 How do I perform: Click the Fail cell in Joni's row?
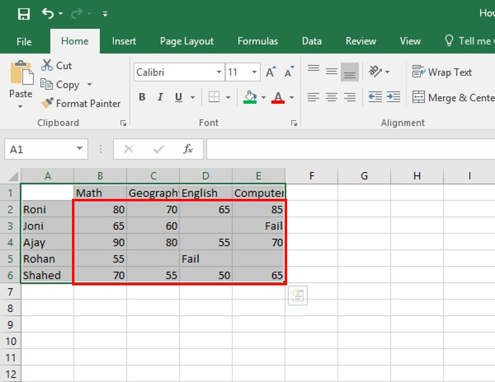259,226
